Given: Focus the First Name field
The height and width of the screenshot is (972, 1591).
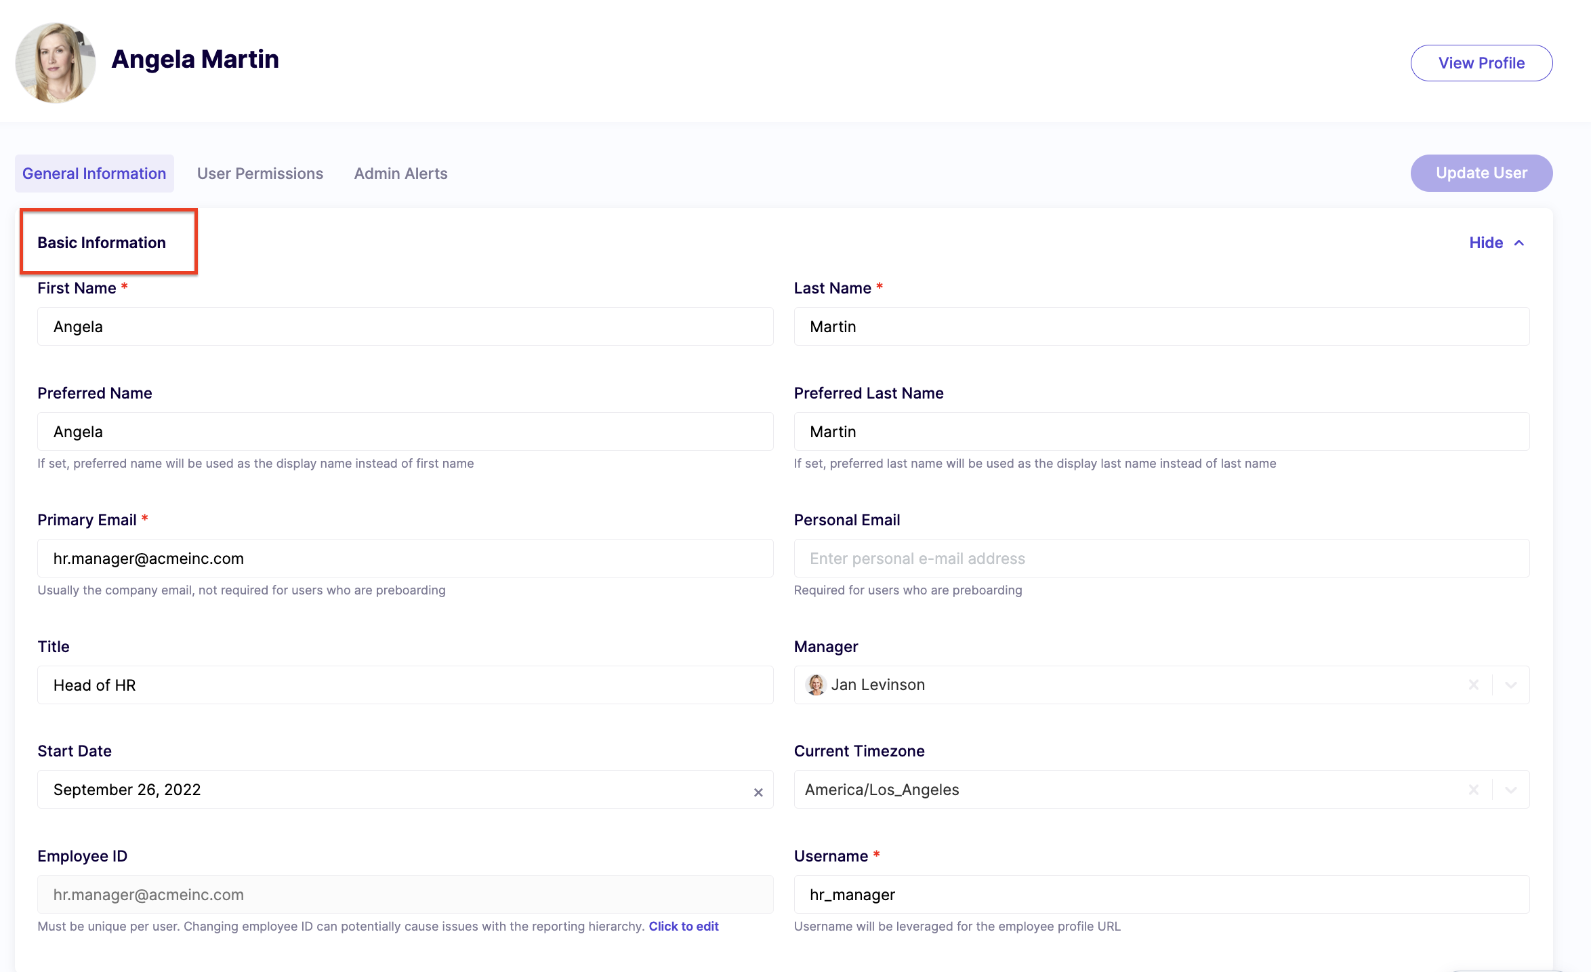Looking at the screenshot, I should tap(405, 327).
